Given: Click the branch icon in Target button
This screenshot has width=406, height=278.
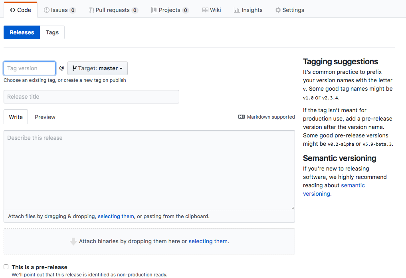Looking at the screenshot, I should (x=74, y=68).
